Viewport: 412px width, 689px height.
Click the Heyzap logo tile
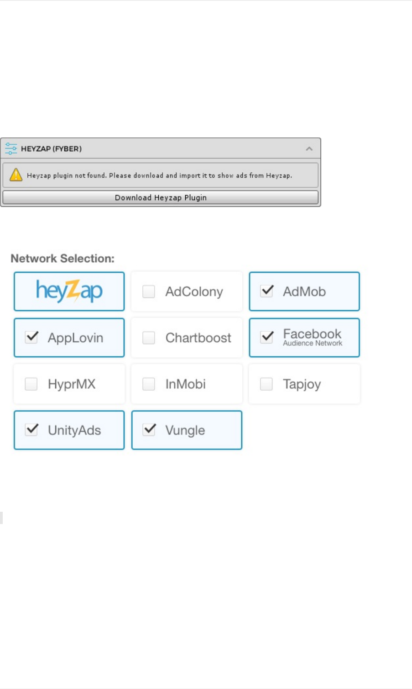(69, 291)
